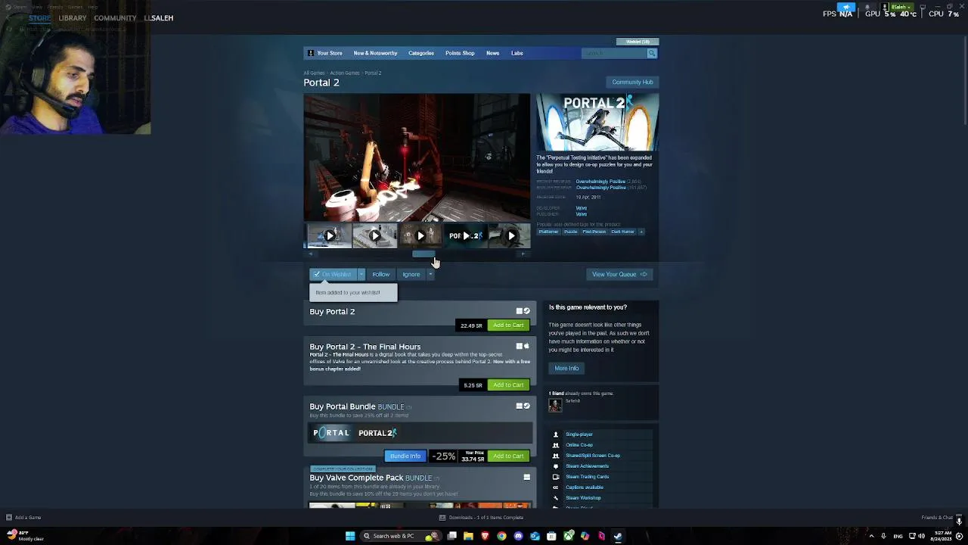968x545 pixels.
Task: Open Bundle Info for Portal Bundle
Action: tap(405, 456)
